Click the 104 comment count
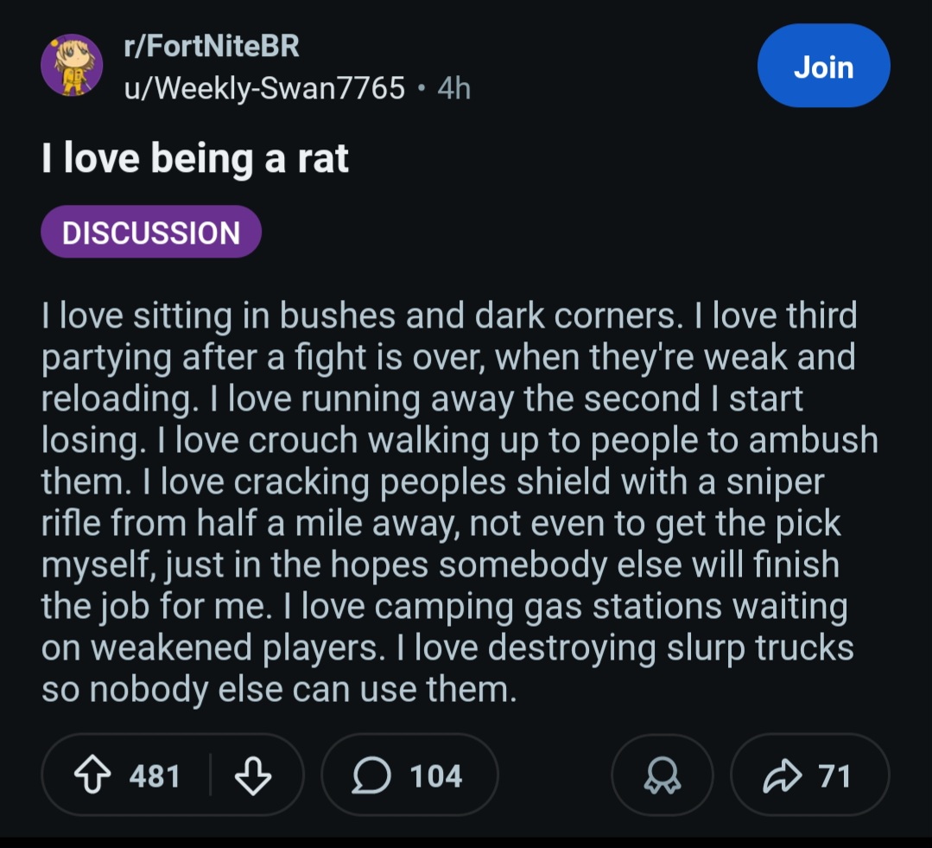This screenshot has width=932, height=848. [436, 775]
